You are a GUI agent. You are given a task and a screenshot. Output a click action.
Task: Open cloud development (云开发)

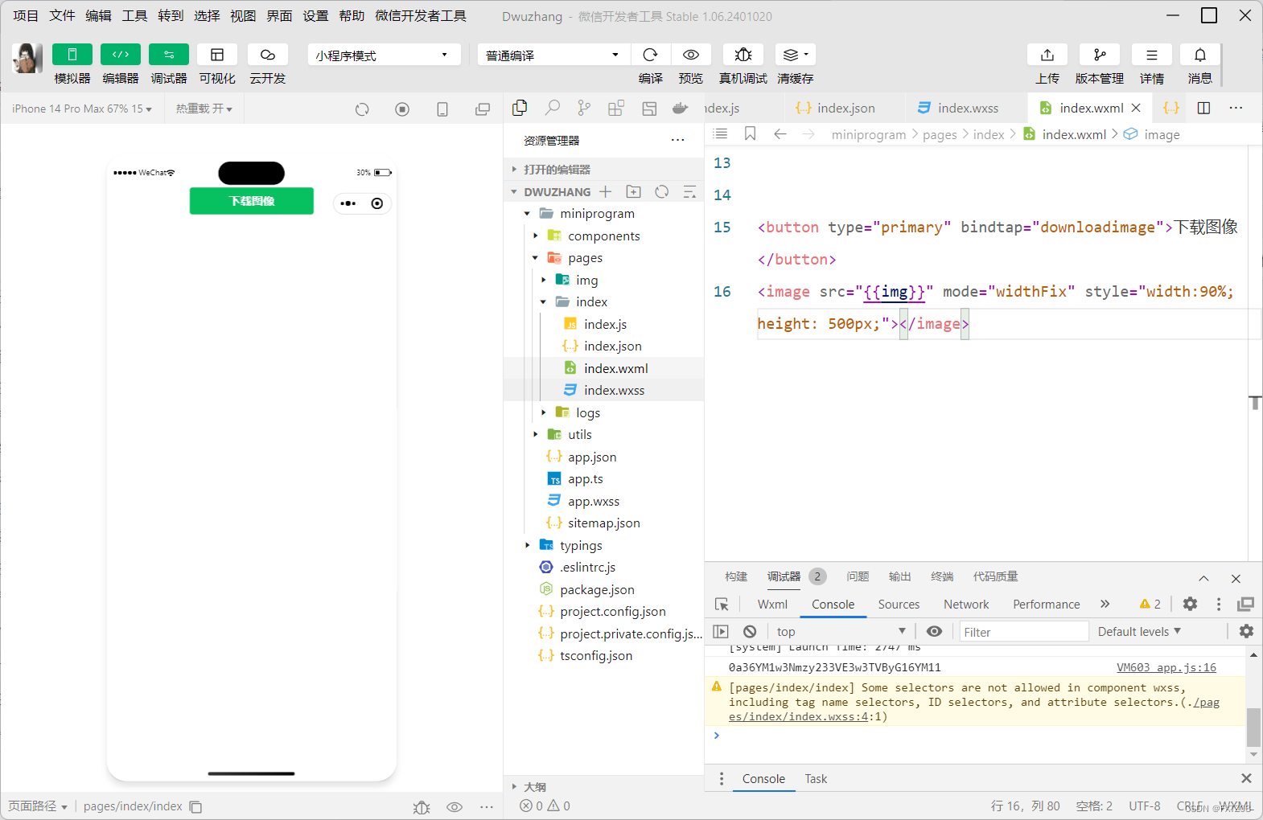(268, 55)
